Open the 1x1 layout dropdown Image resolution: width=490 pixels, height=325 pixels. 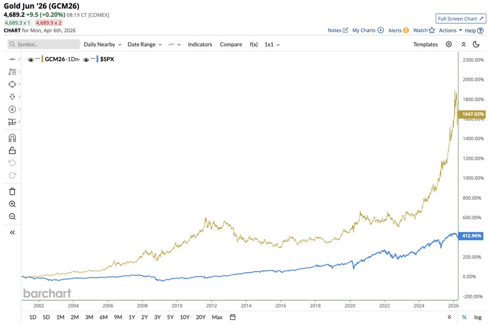(272, 44)
